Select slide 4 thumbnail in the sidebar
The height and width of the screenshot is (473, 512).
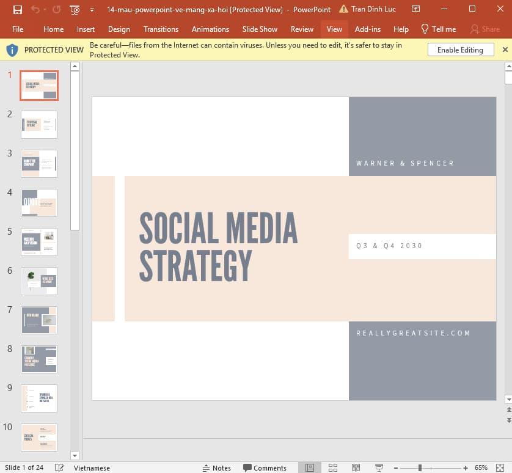tap(38, 202)
